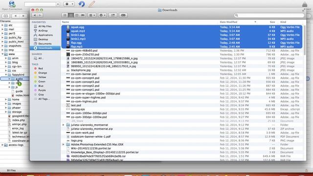Click snapshots folder icon in Cyberduck

click(x=6, y=46)
